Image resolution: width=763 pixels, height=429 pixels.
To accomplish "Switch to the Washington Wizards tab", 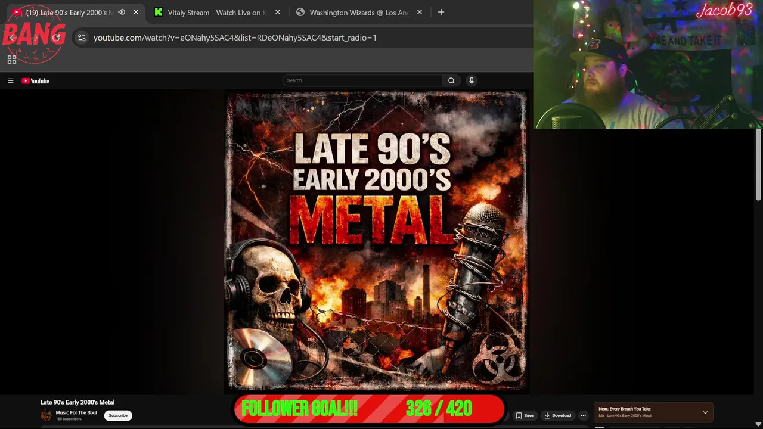I will click(359, 12).
